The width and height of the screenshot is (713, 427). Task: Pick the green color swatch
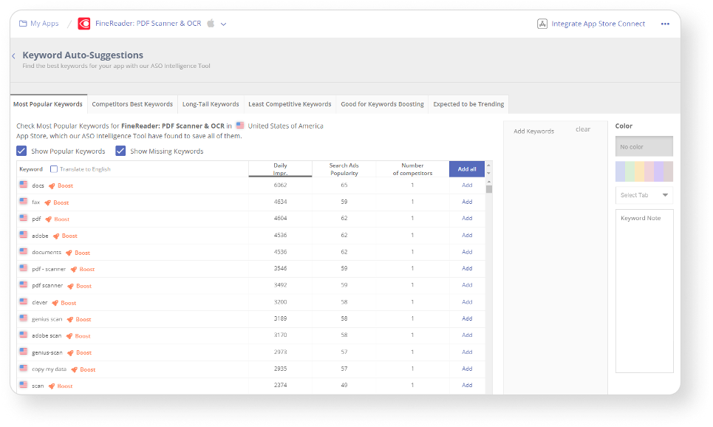point(630,171)
